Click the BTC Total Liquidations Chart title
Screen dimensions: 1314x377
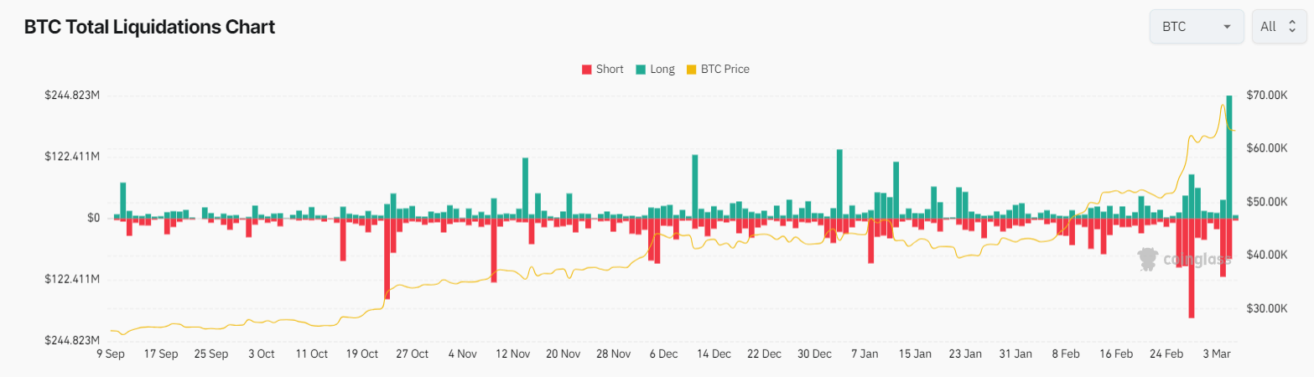click(x=150, y=27)
